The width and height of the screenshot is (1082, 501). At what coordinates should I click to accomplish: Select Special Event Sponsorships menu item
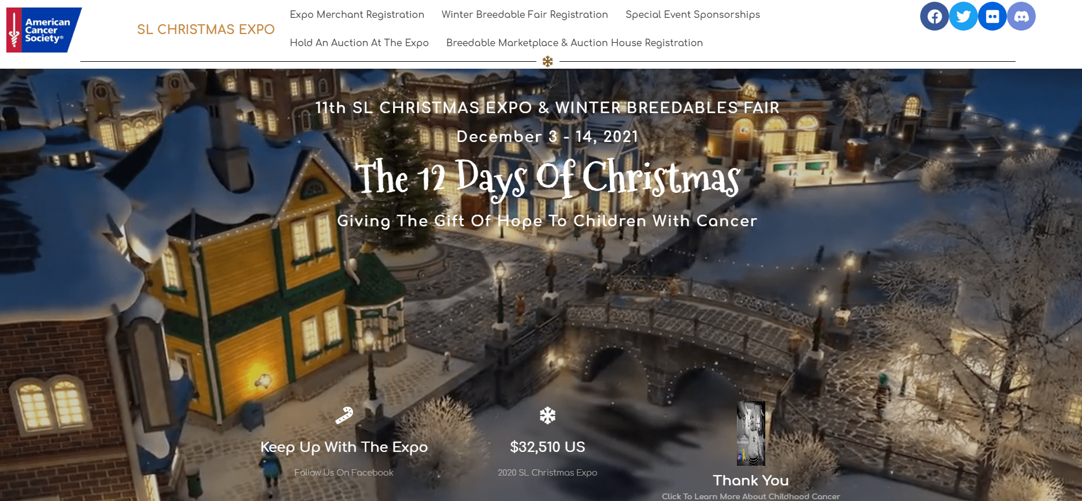tap(692, 14)
